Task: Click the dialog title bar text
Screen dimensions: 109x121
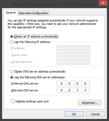Action: click(54, 4)
